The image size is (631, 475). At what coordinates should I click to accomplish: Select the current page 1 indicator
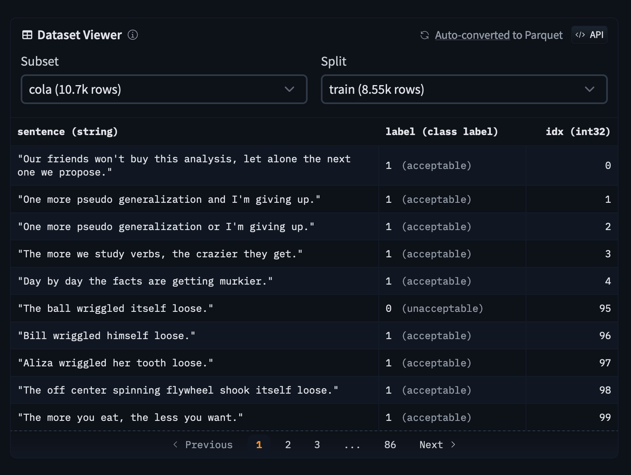coord(259,444)
